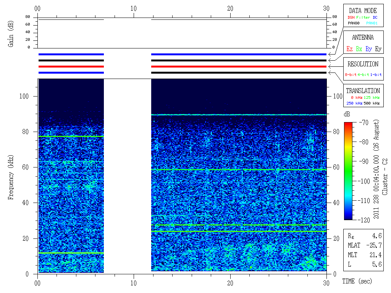391x293 pixels.
Task: Click the bottom 20 time axis label
Action: point(230,283)
